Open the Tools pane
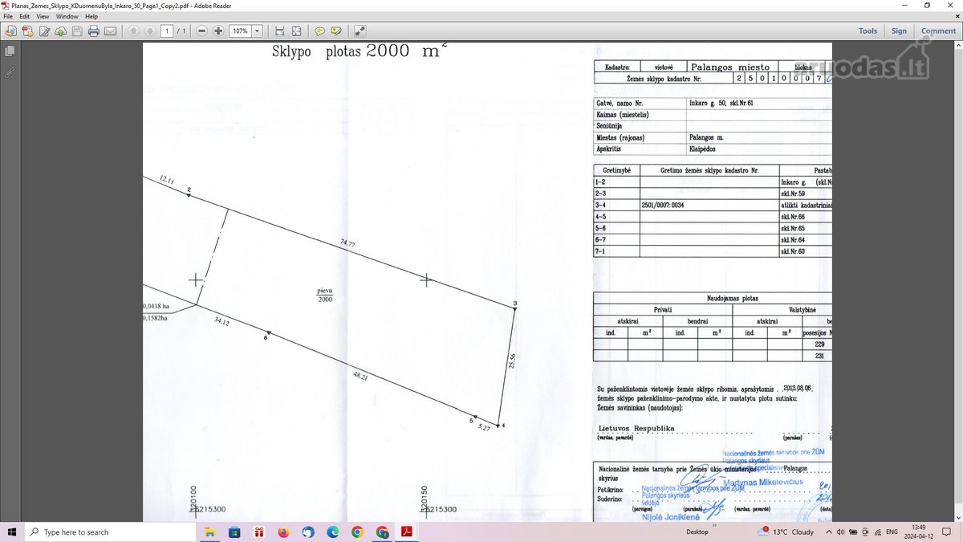This screenshot has height=542, width=963. (x=868, y=31)
